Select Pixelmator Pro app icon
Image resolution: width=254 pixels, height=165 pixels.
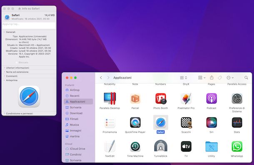[186, 98]
